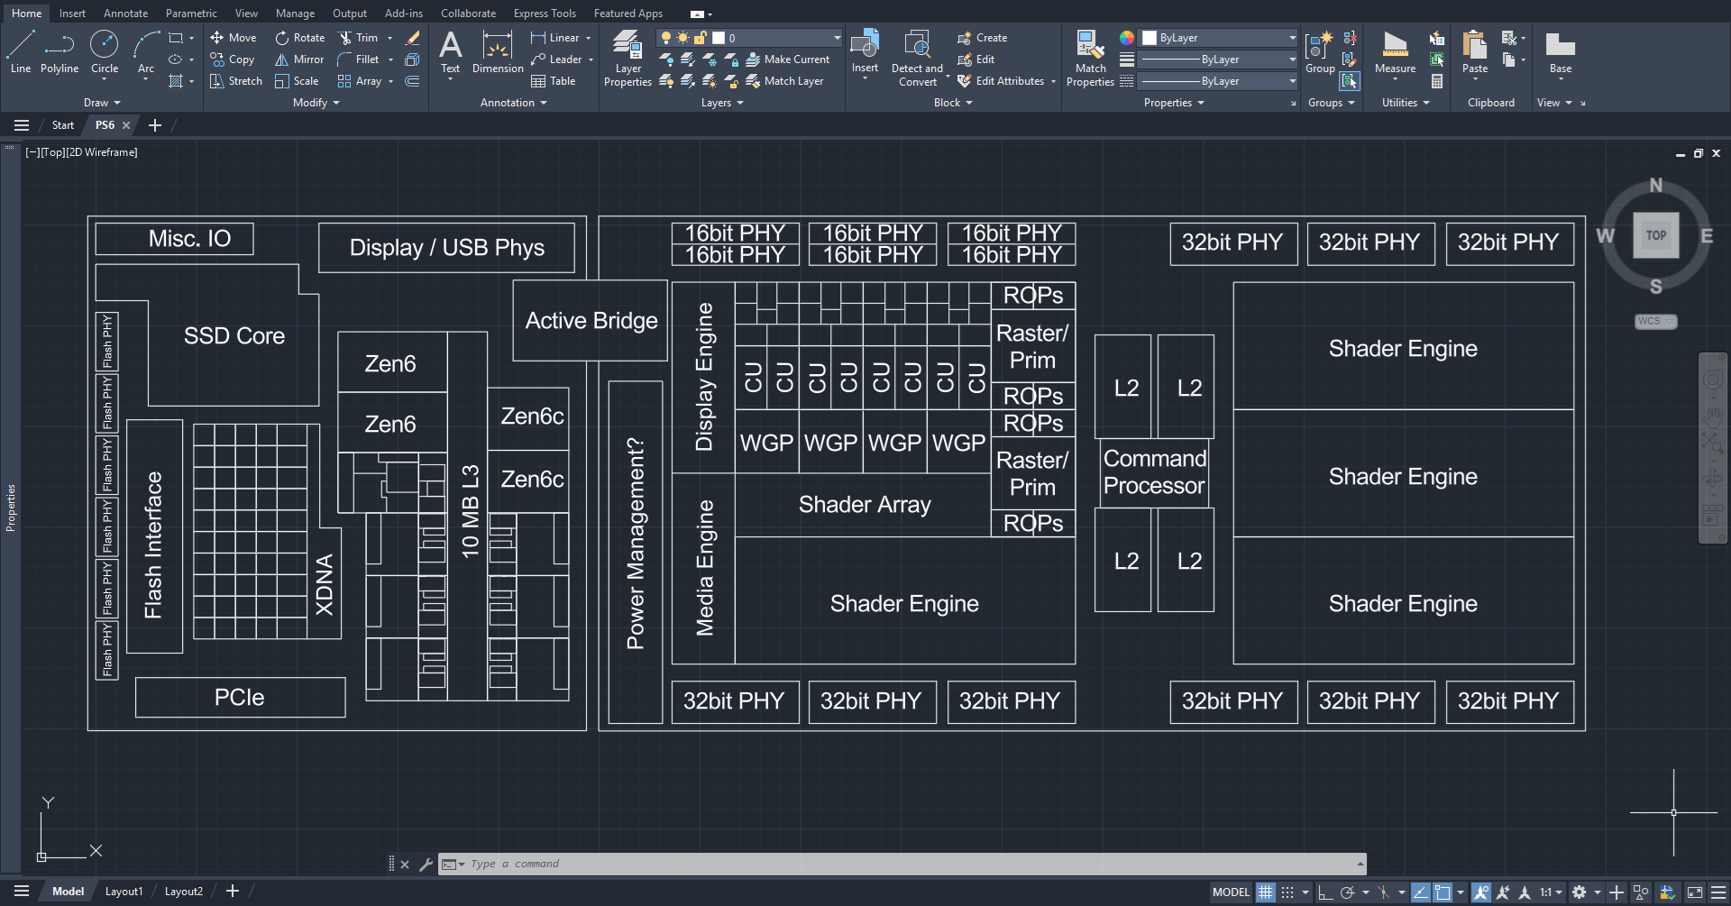Click the Stretch tool
Viewport: 1731px width, 906px height.
point(235,81)
